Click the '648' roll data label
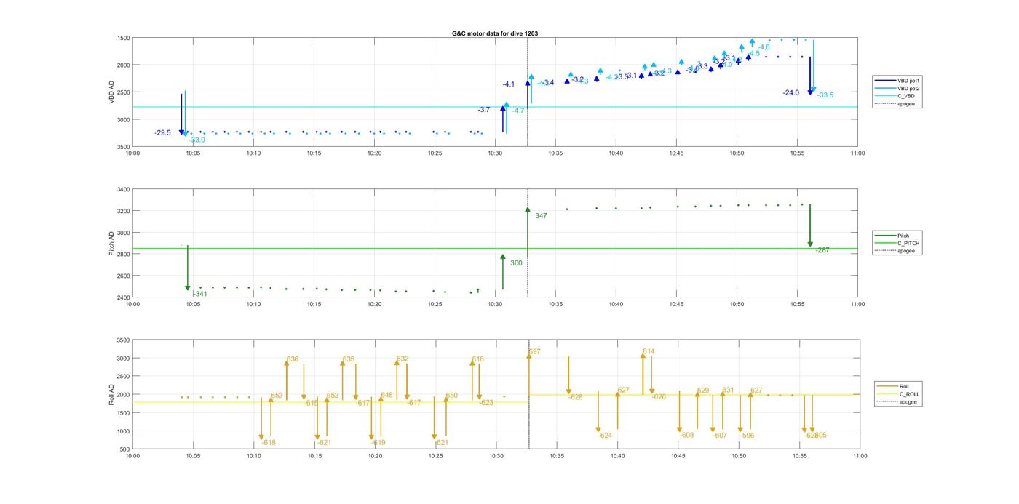The width and height of the screenshot is (1019, 504). [x=386, y=396]
